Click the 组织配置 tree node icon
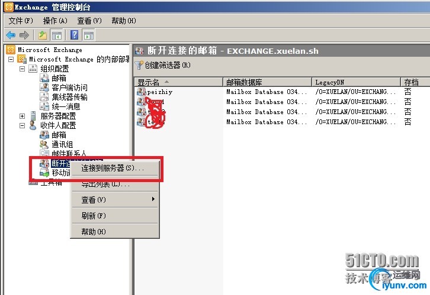Screen dimensions: 430x295 [33, 69]
